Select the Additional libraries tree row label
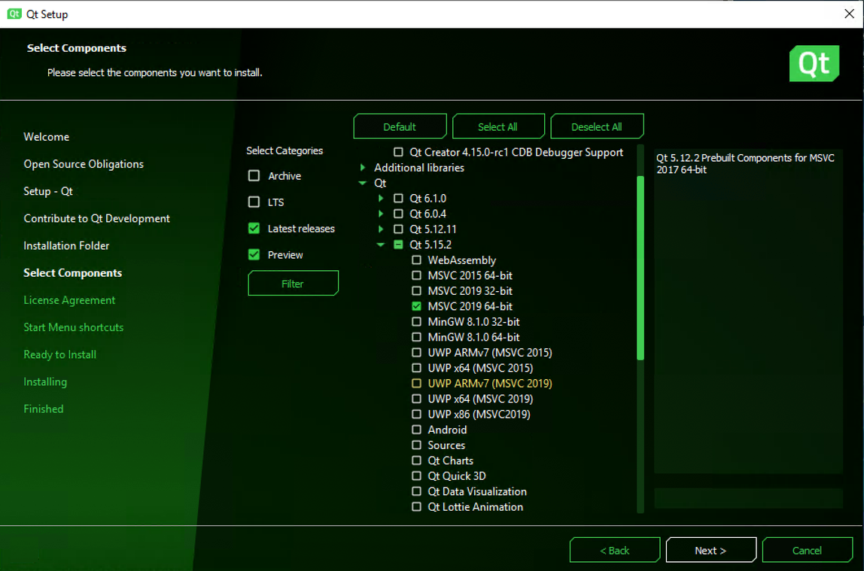Viewport: 864px width, 571px height. pos(419,168)
